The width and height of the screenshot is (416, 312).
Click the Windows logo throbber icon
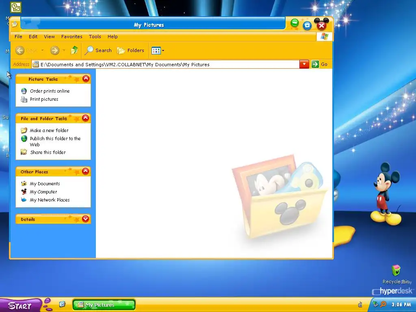(324, 36)
